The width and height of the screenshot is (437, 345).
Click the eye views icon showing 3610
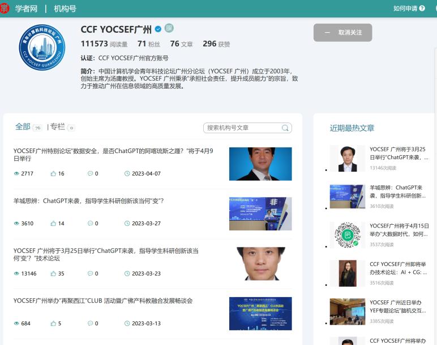coord(16,224)
